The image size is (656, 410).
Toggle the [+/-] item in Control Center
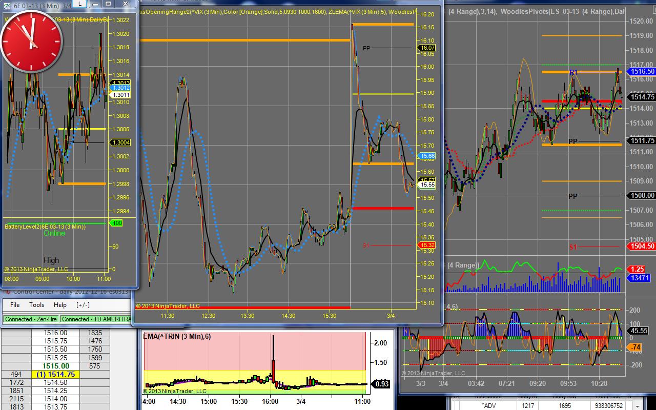point(83,304)
